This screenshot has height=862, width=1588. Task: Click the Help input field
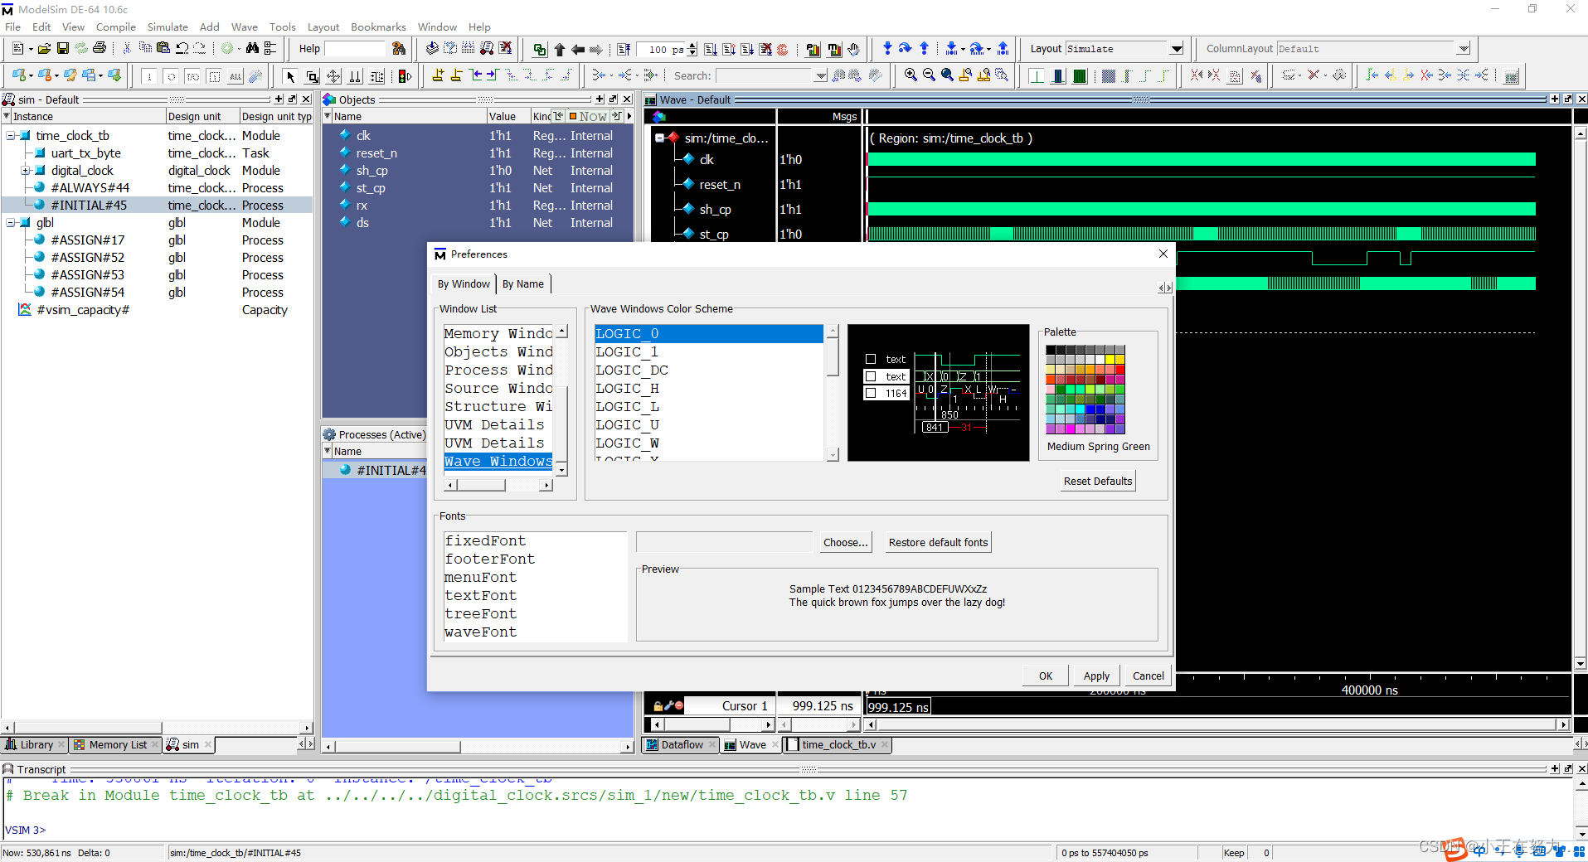coord(354,48)
